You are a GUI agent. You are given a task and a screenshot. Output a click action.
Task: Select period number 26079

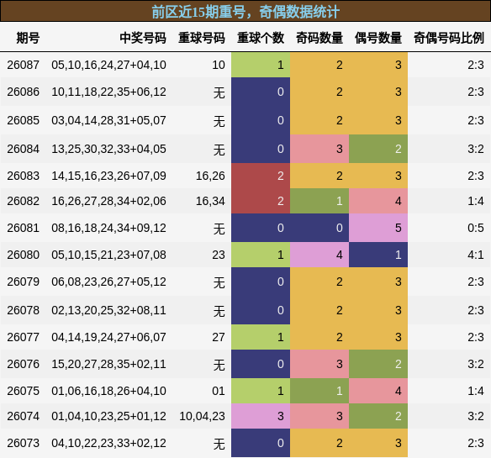coord(24,282)
